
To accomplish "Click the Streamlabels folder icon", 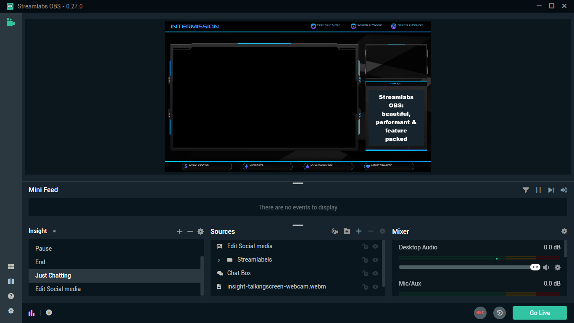I will pos(230,259).
